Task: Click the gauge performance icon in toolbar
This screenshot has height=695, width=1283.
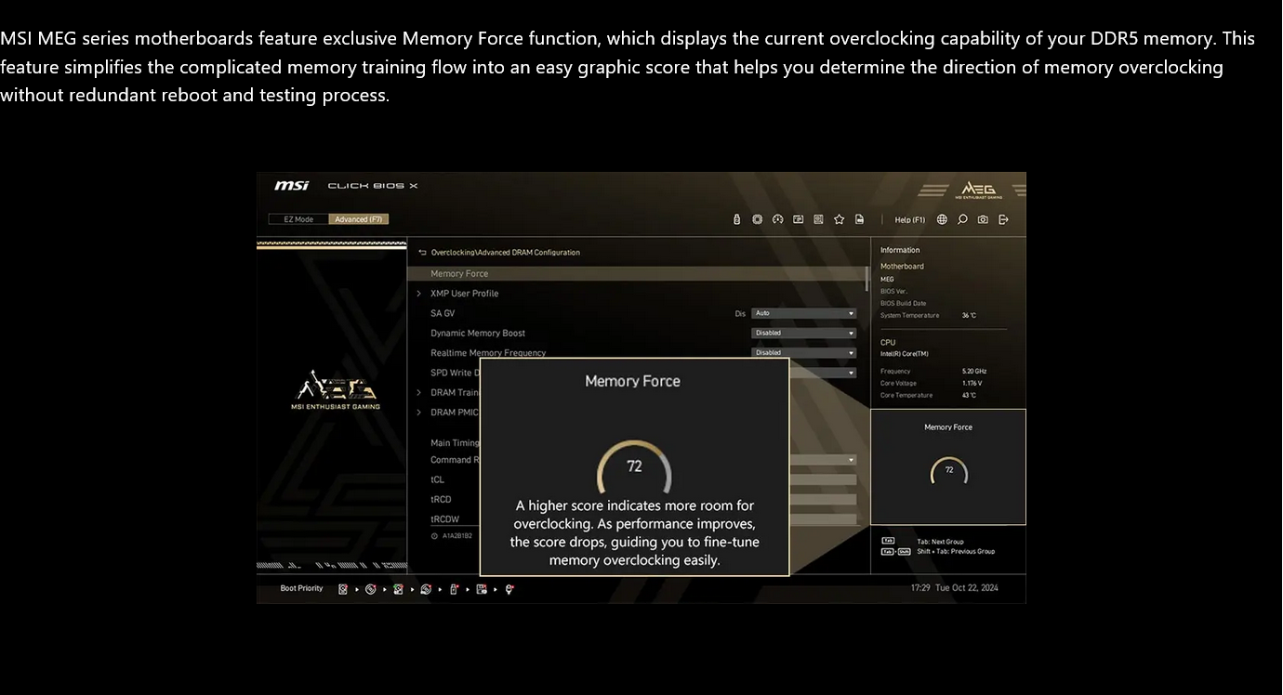Action: pyautogui.click(x=778, y=220)
